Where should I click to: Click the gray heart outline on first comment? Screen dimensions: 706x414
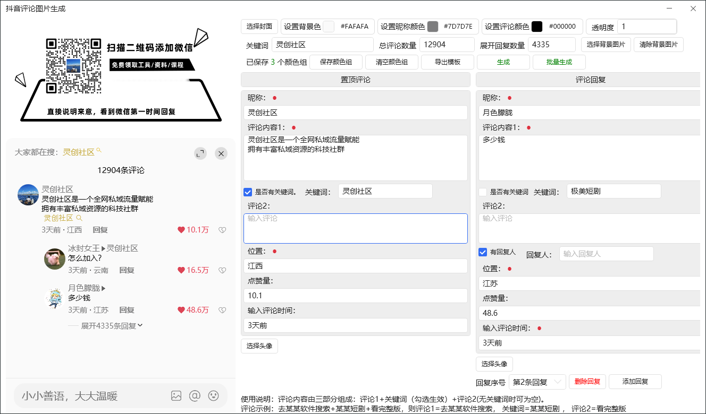point(222,230)
